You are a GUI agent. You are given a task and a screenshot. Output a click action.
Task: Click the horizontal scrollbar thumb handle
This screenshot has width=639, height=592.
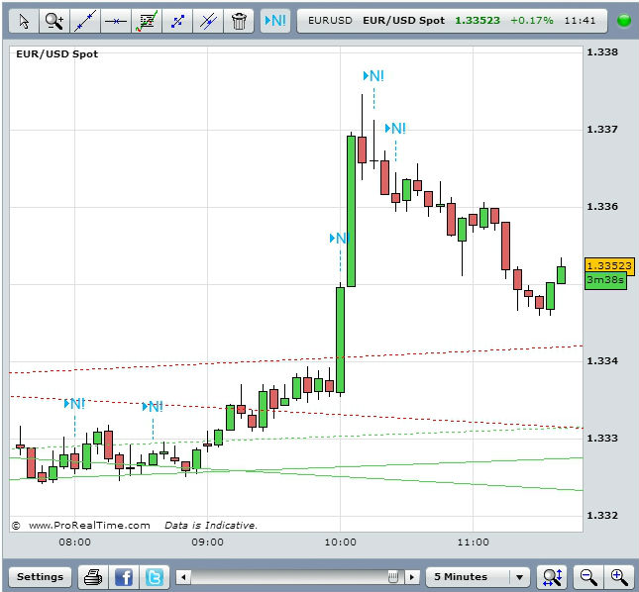(x=393, y=577)
